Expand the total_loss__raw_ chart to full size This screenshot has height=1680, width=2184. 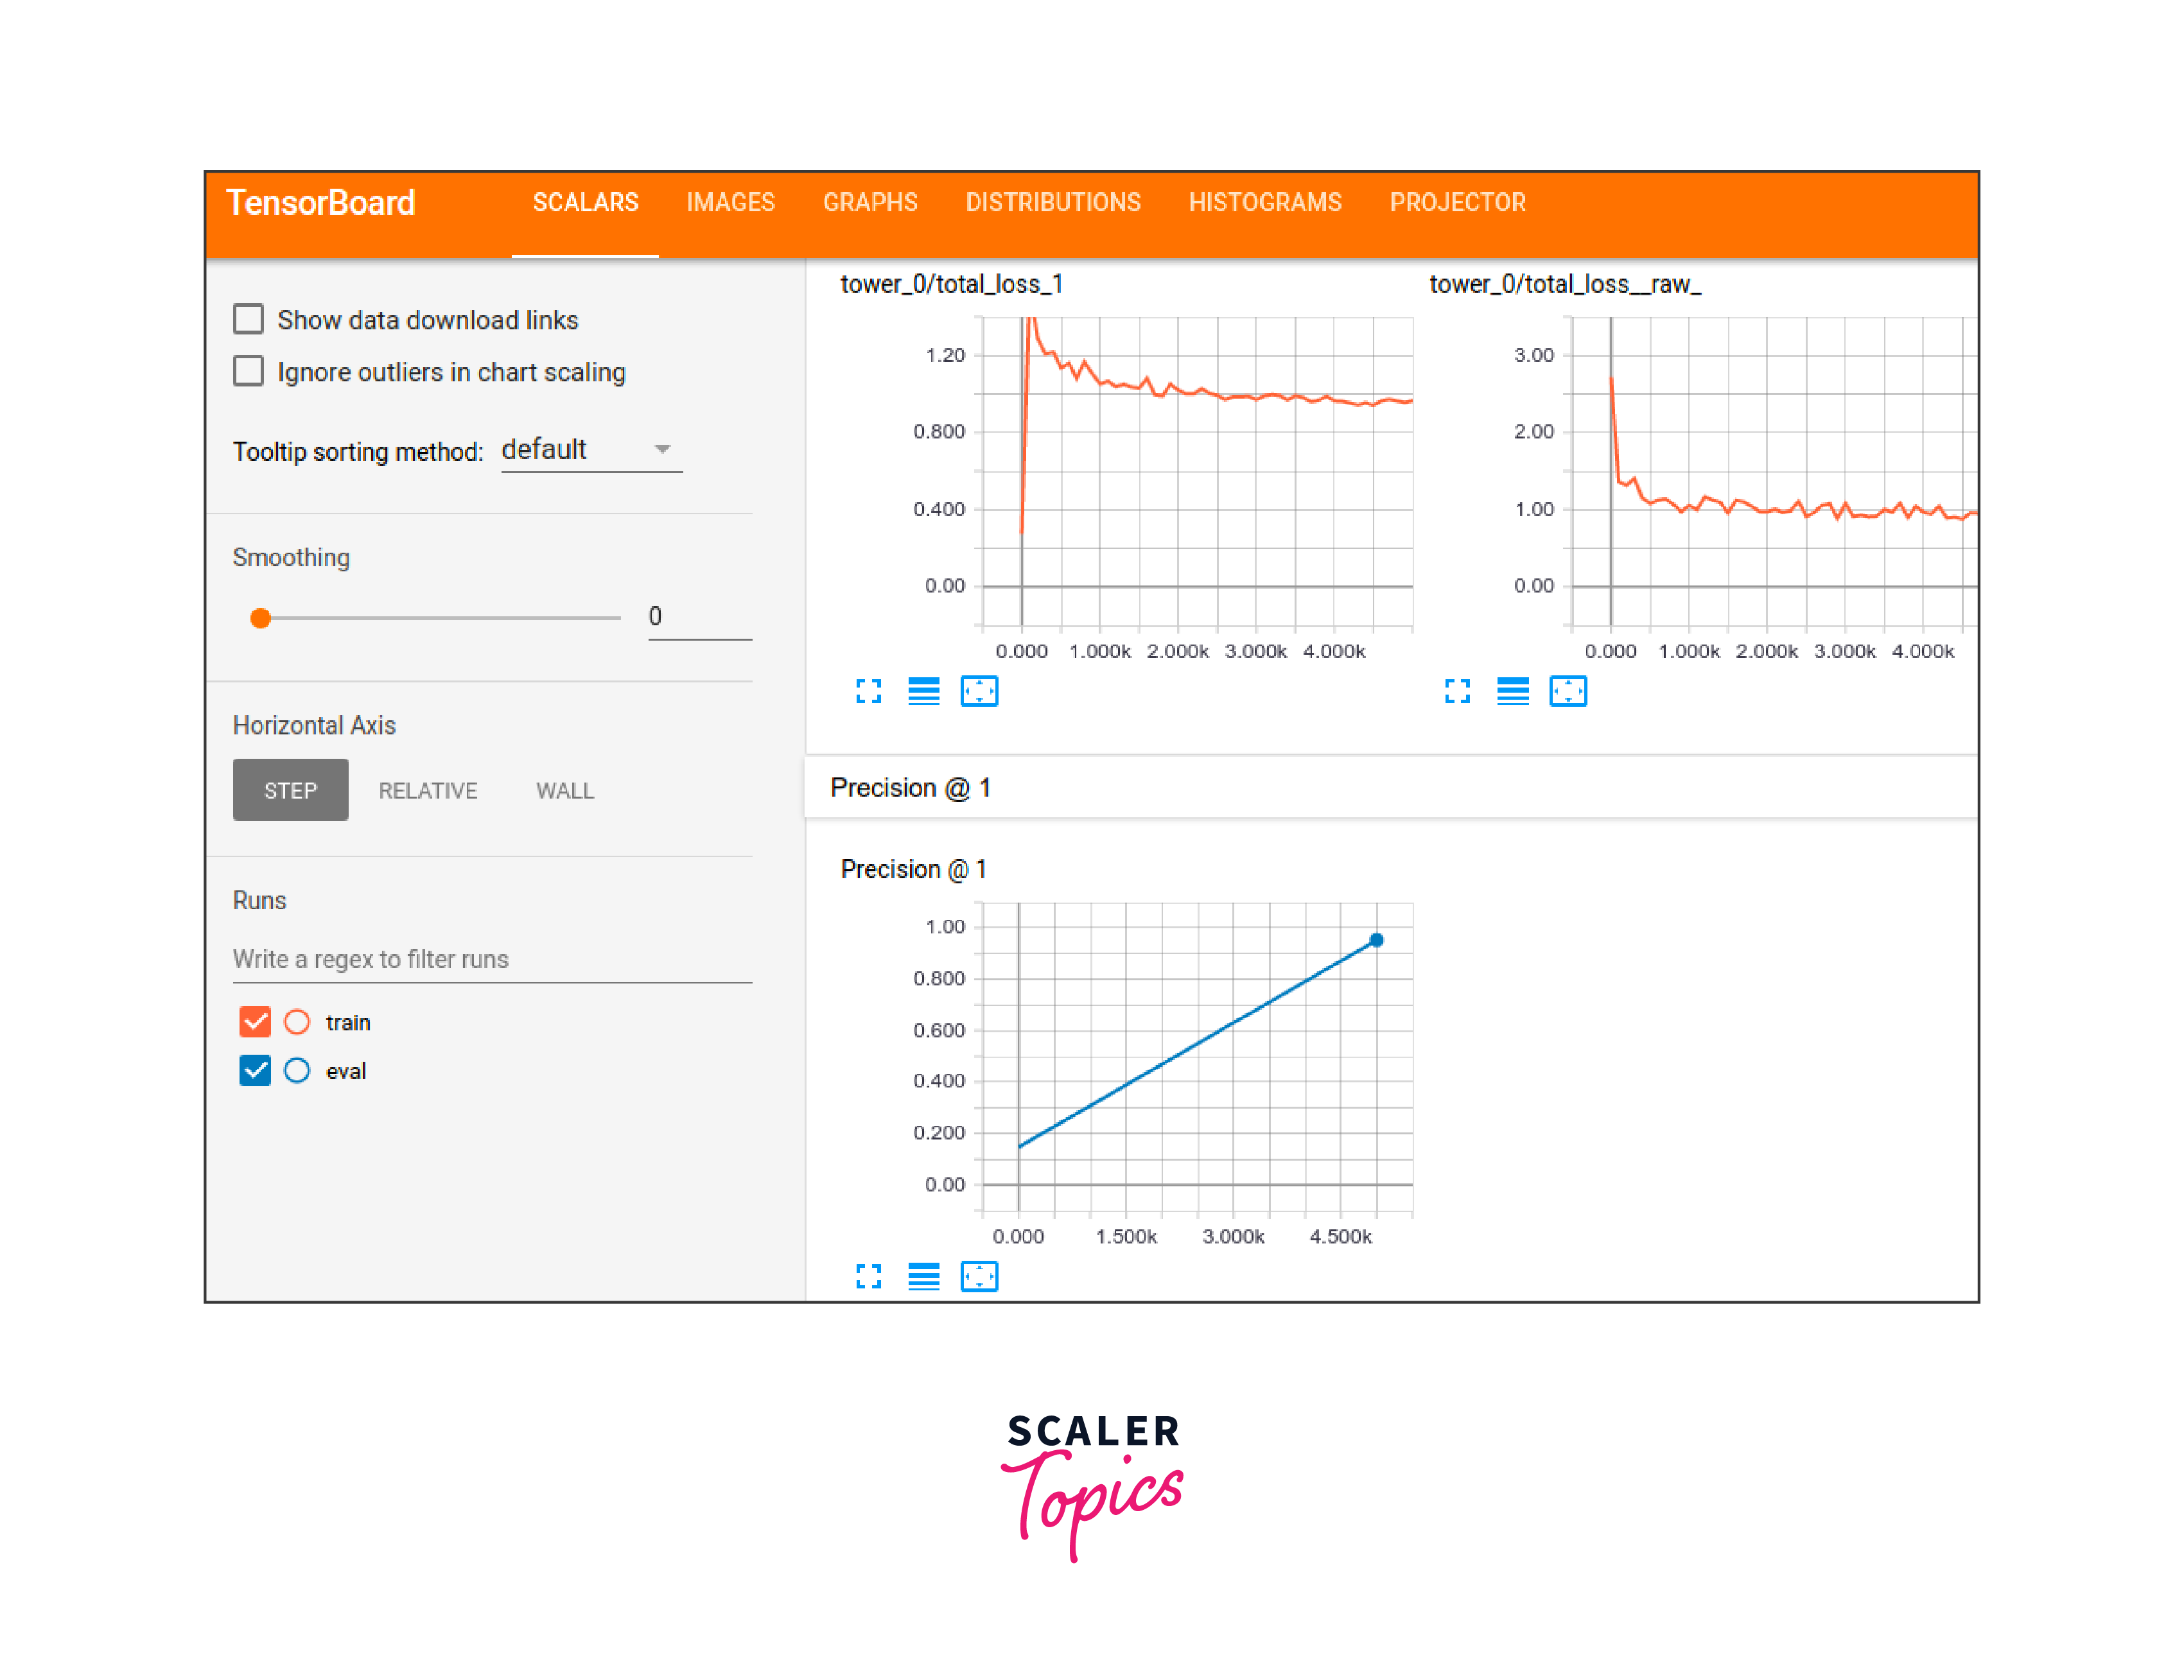coord(1457,691)
